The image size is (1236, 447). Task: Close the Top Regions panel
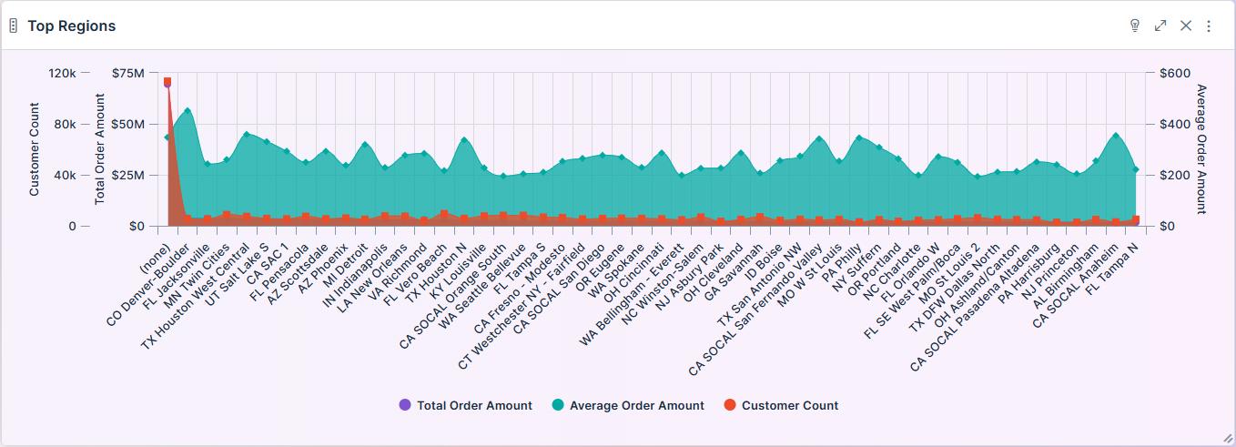pos(1186,25)
